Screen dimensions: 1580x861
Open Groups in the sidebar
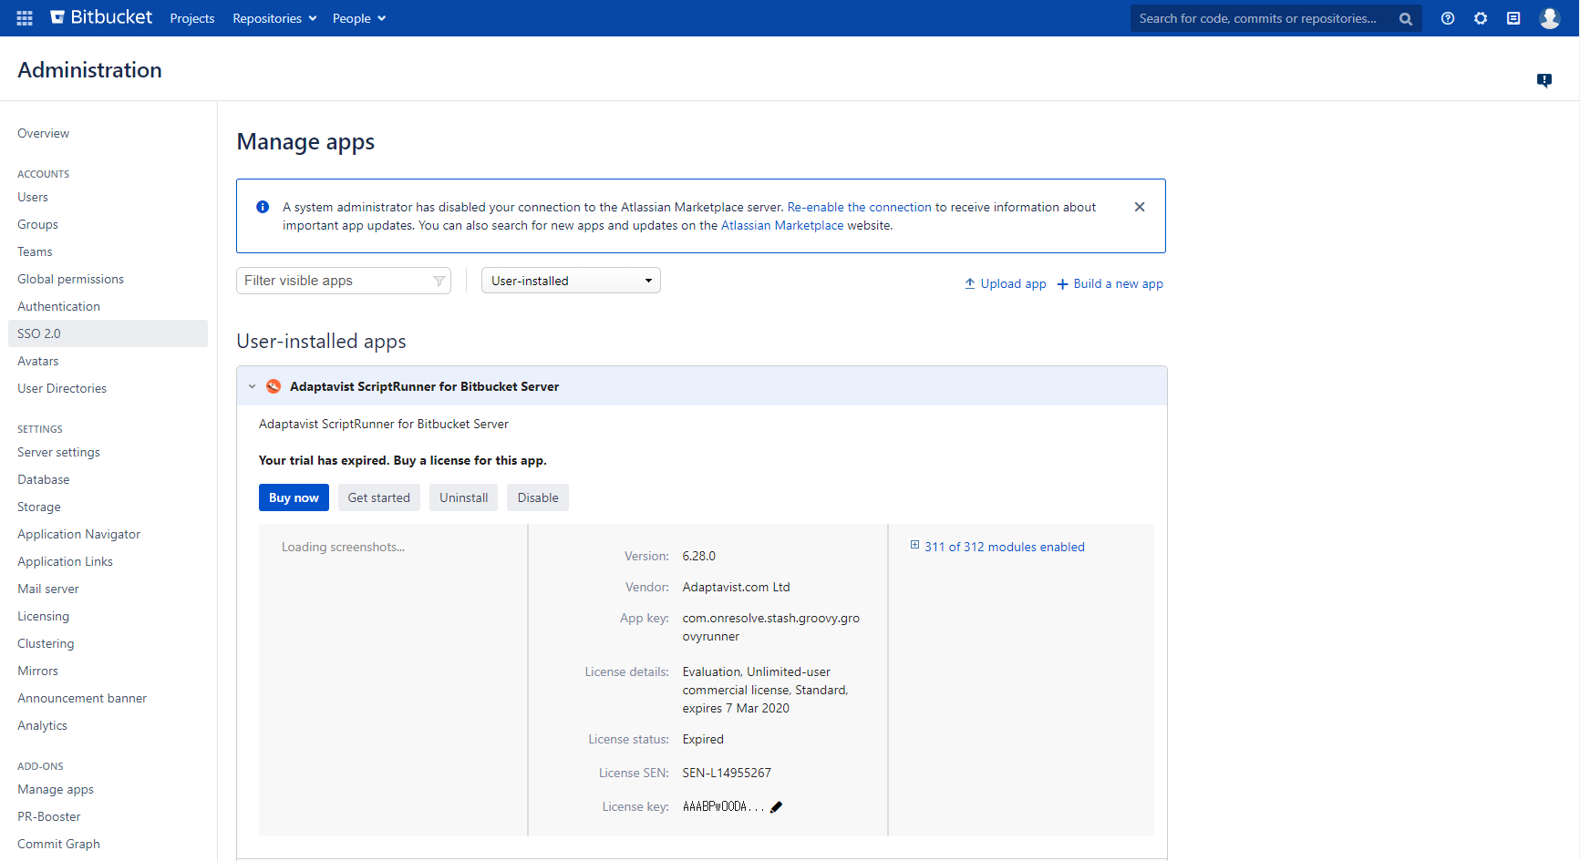point(37,224)
